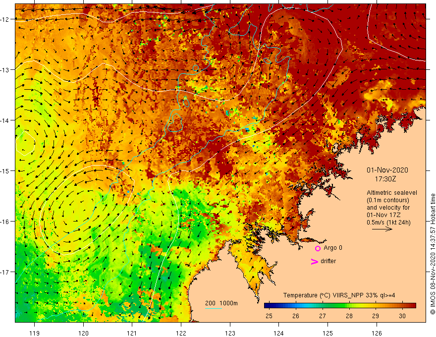This screenshot has height=337, width=436.
Task: Click the colorbar value '28'
Action: [349, 316]
